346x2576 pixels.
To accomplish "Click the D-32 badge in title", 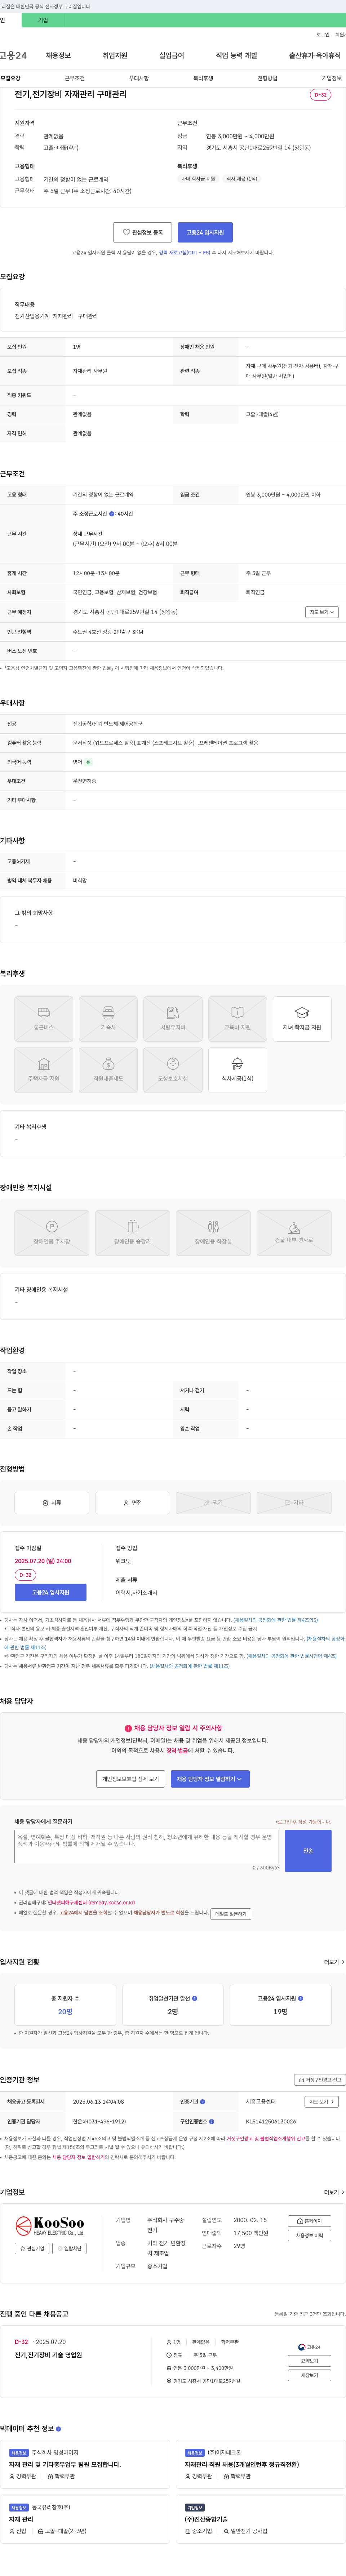I will (320, 95).
